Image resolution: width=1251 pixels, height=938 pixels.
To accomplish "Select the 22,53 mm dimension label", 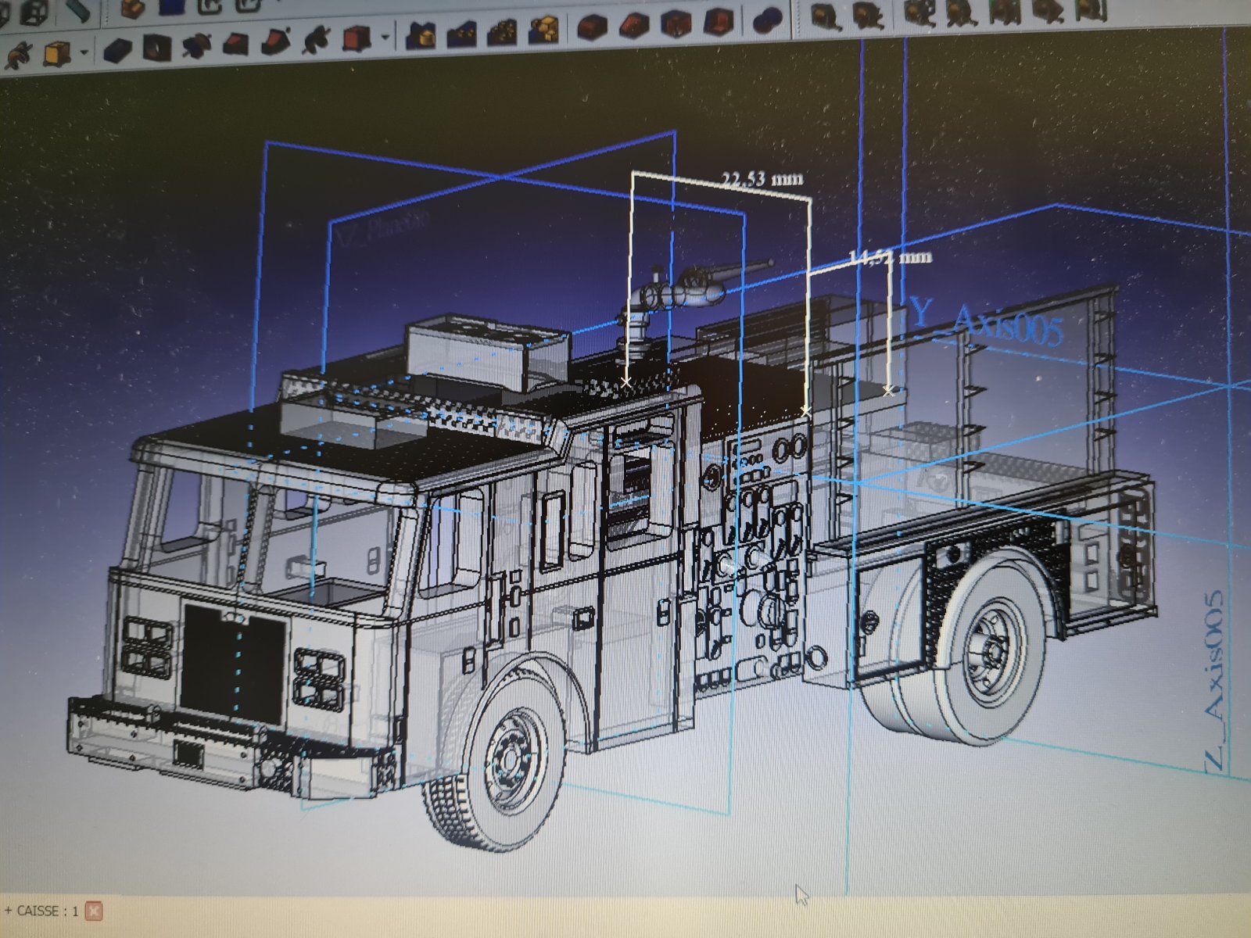I will (762, 179).
